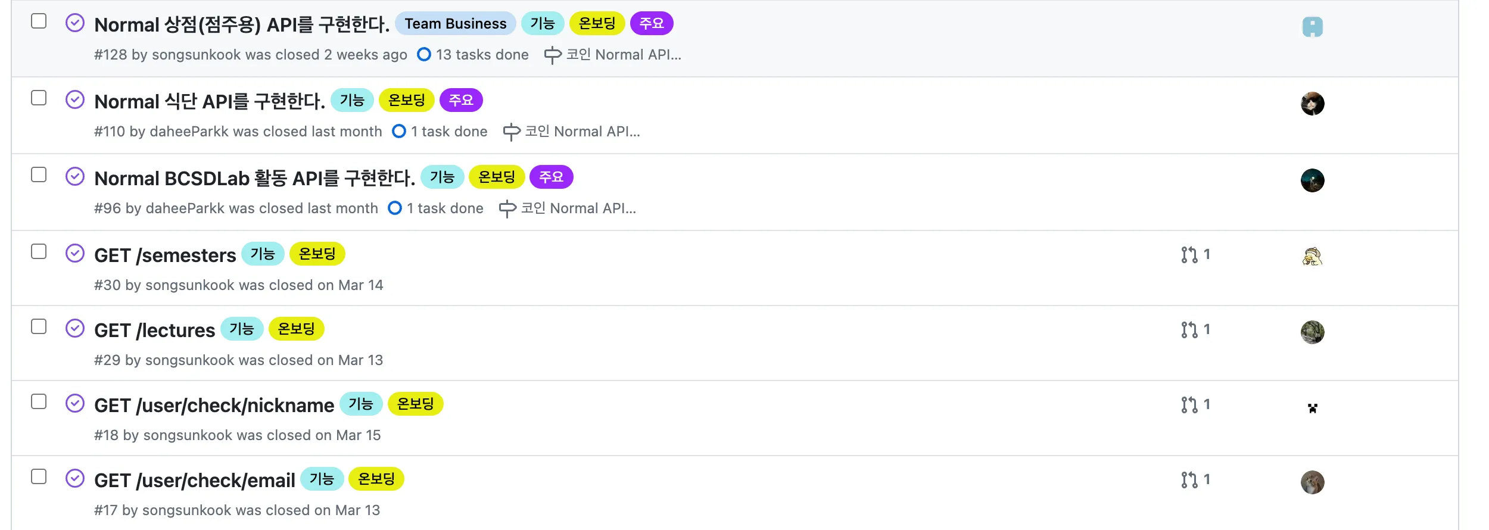Filter by purple 주요 label on issue #110

(x=460, y=100)
